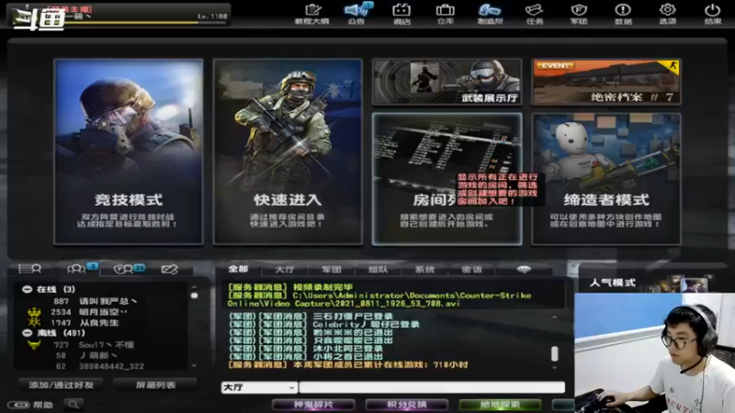
Task: Open the 选项 options gear icon
Action: (668, 14)
